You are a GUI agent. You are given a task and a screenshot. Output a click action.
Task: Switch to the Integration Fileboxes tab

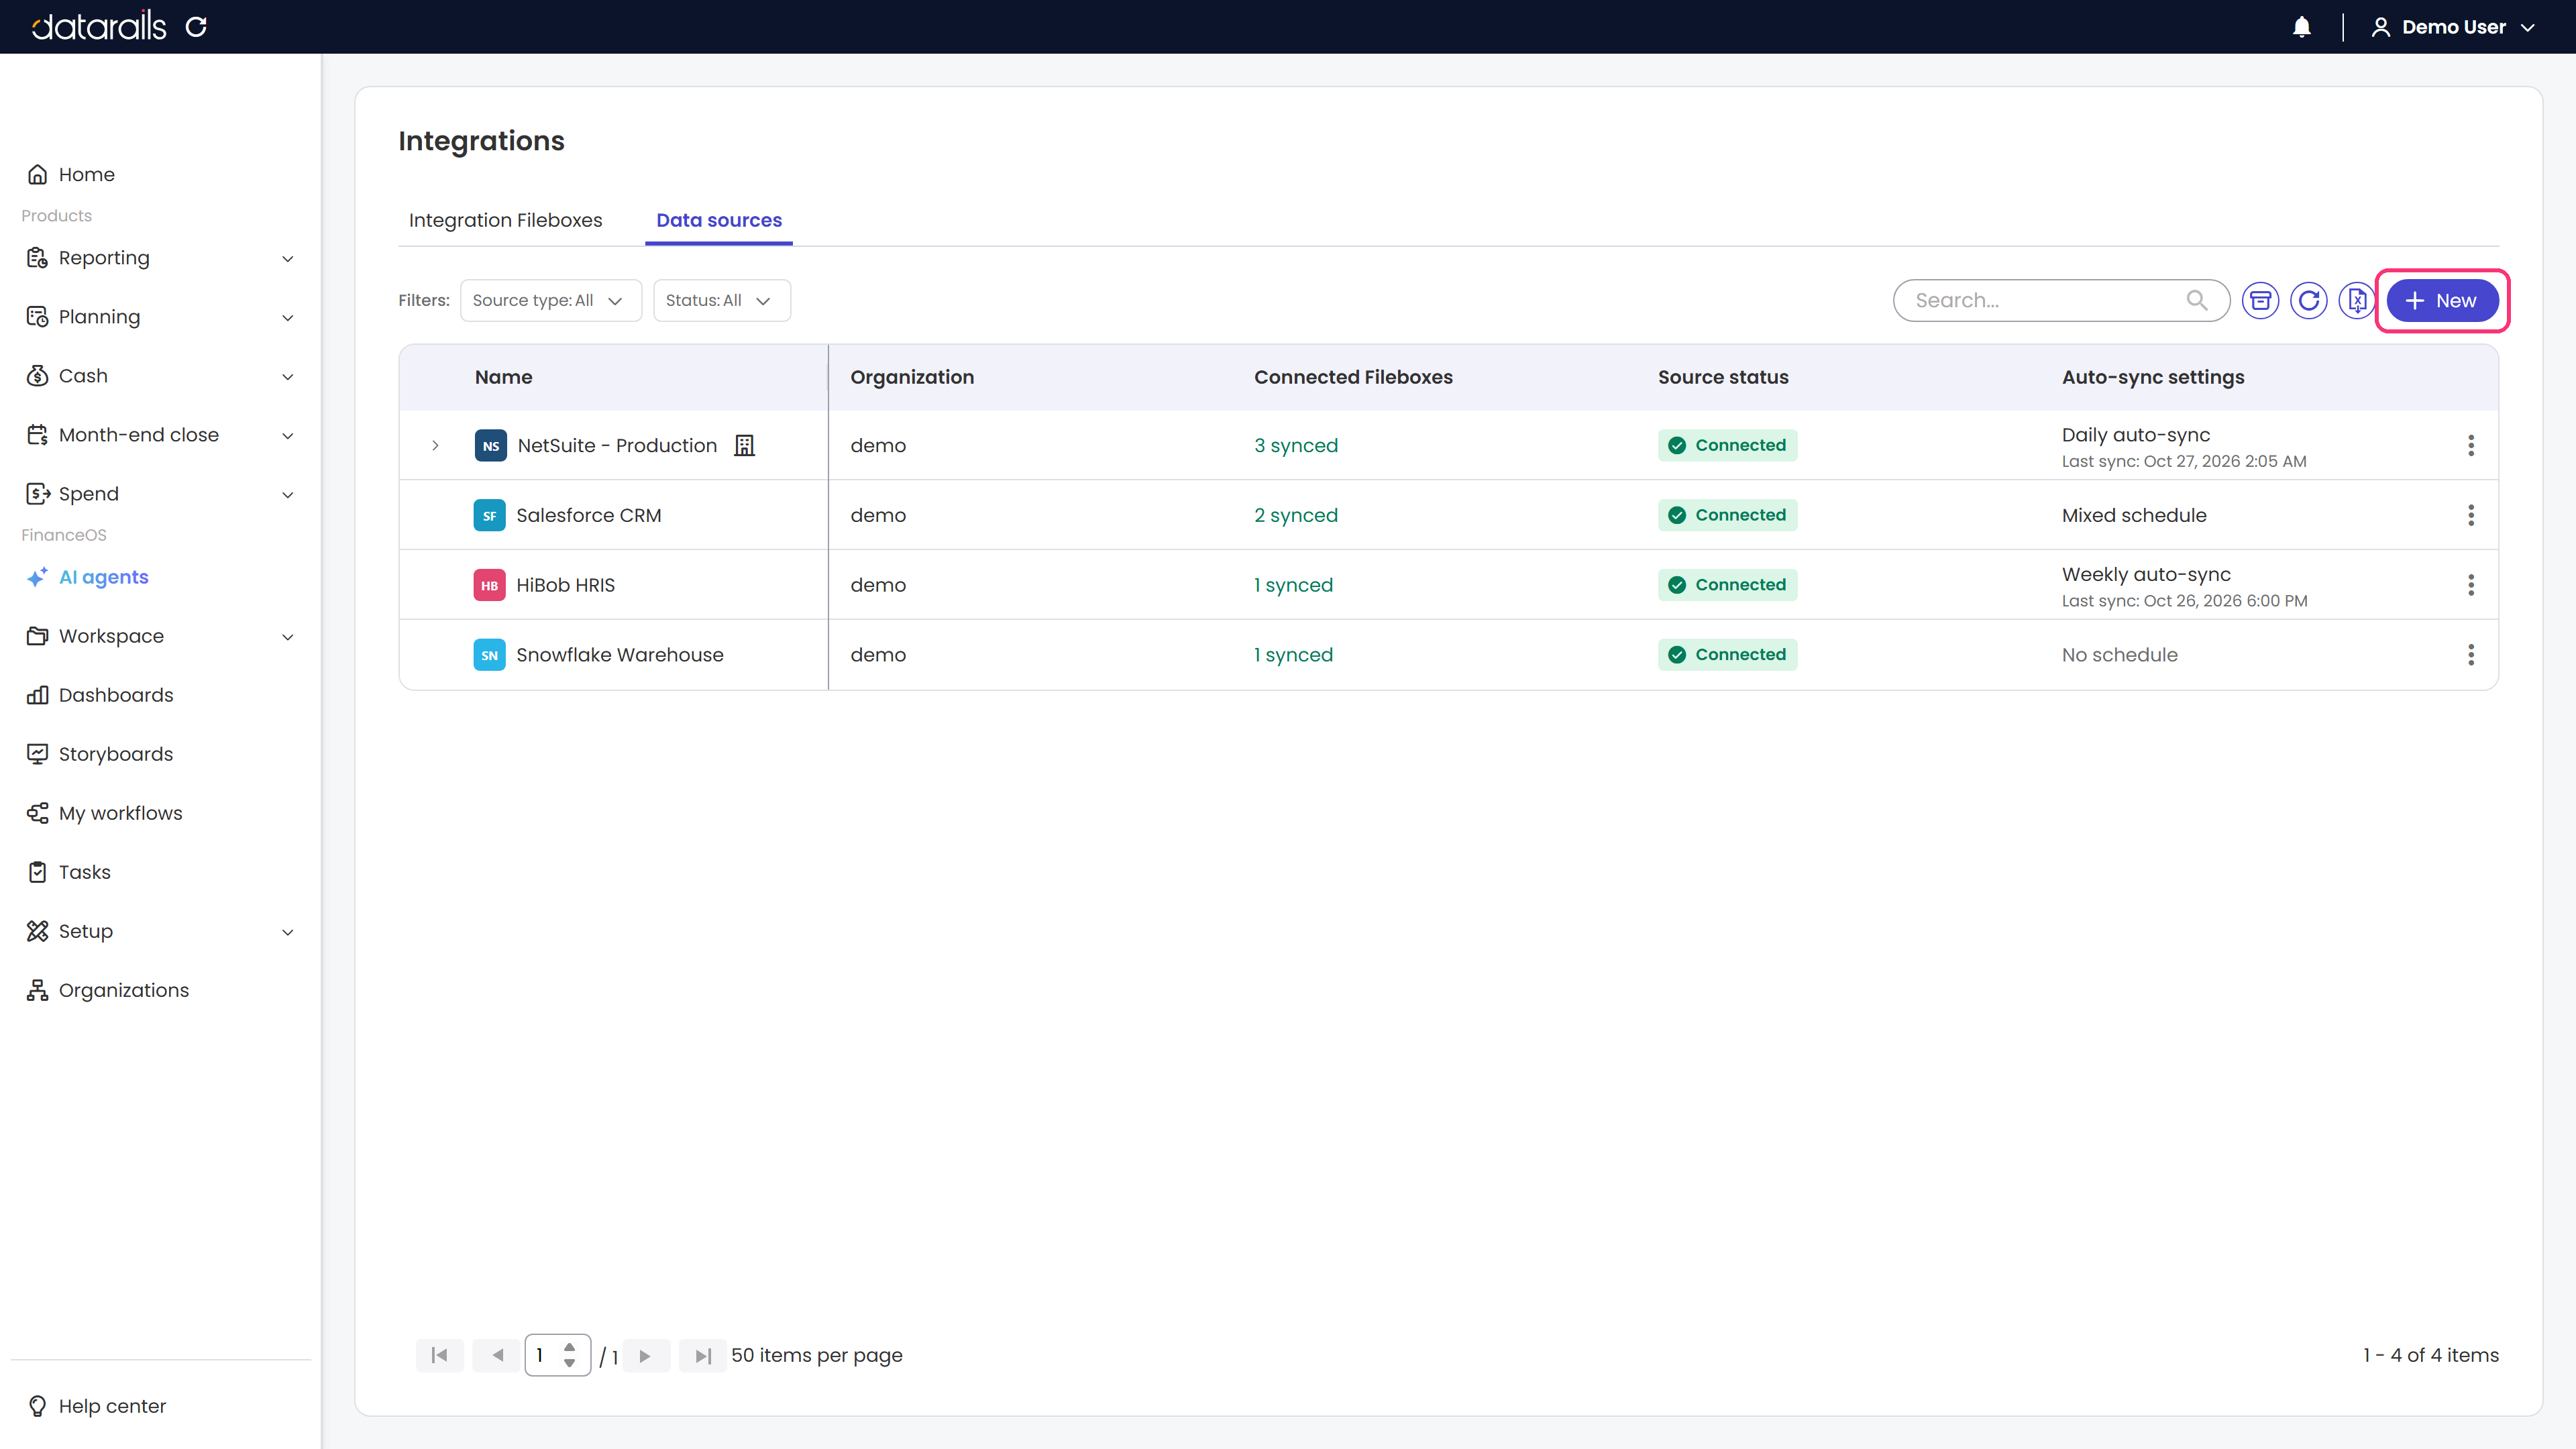(x=505, y=220)
